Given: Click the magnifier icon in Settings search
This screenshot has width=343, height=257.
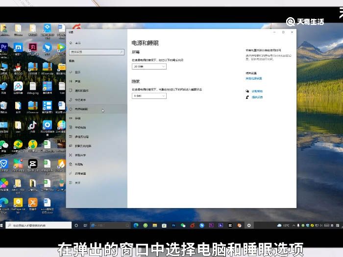Looking at the screenshot, I should pos(121,52).
